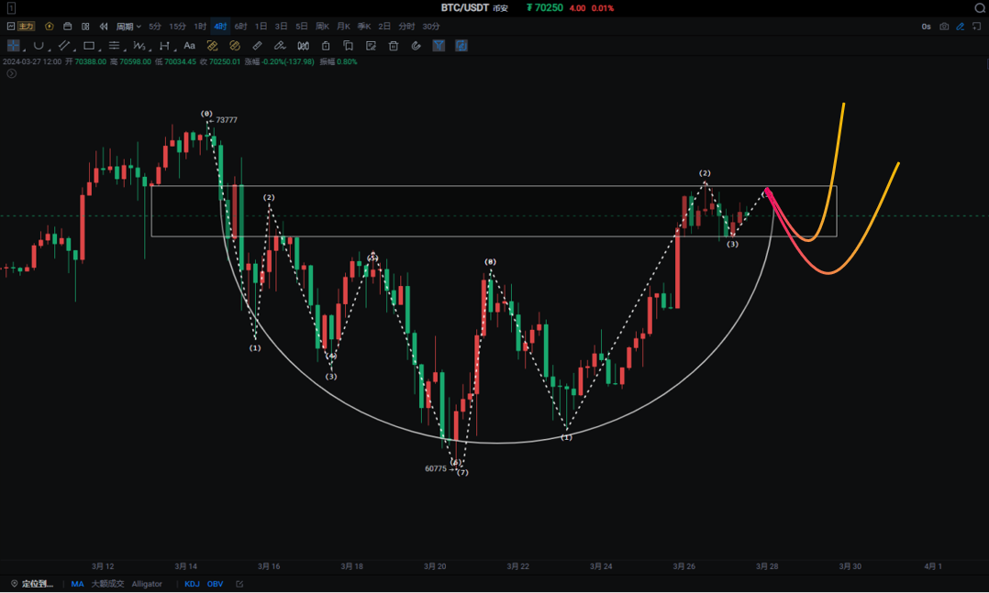Click the orange 主力 badge
The height and width of the screenshot is (593, 989).
(26, 27)
